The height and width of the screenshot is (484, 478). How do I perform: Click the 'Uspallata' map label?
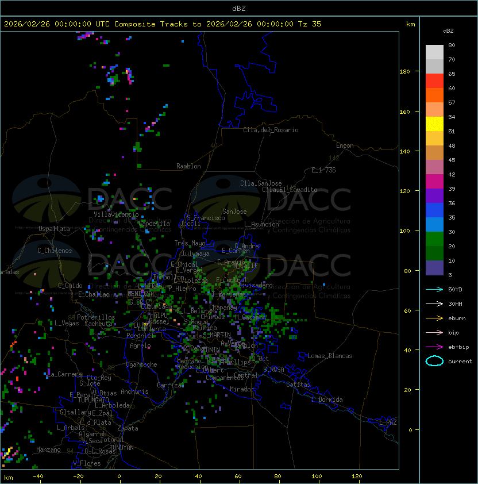click(x=54, y=229)
